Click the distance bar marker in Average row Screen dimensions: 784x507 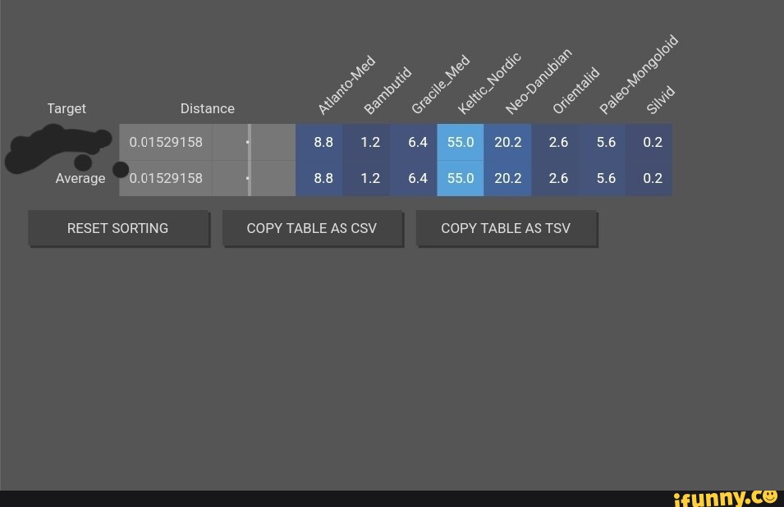pos(249,178)
